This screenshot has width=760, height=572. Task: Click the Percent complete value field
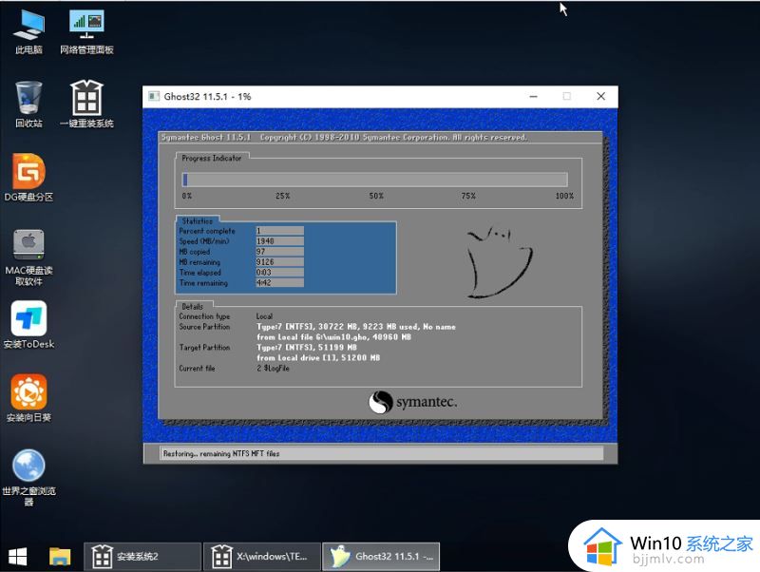(279, 231)
